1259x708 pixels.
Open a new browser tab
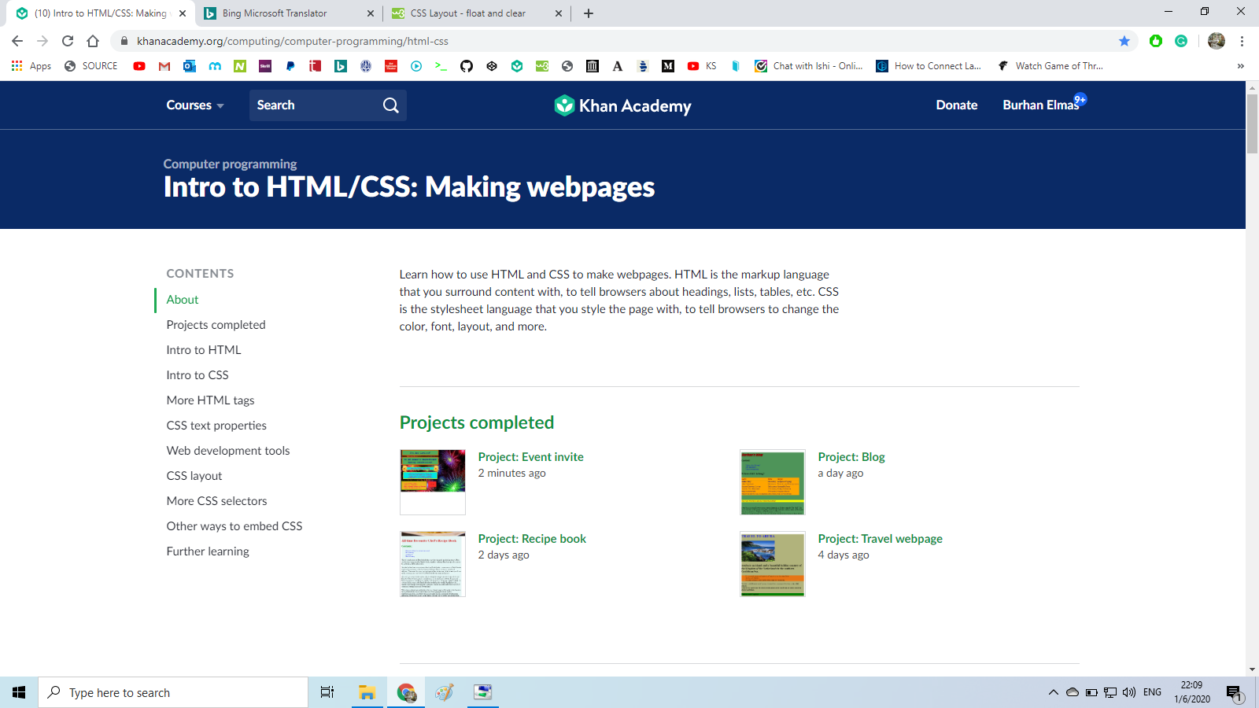[x=589, y=13]
